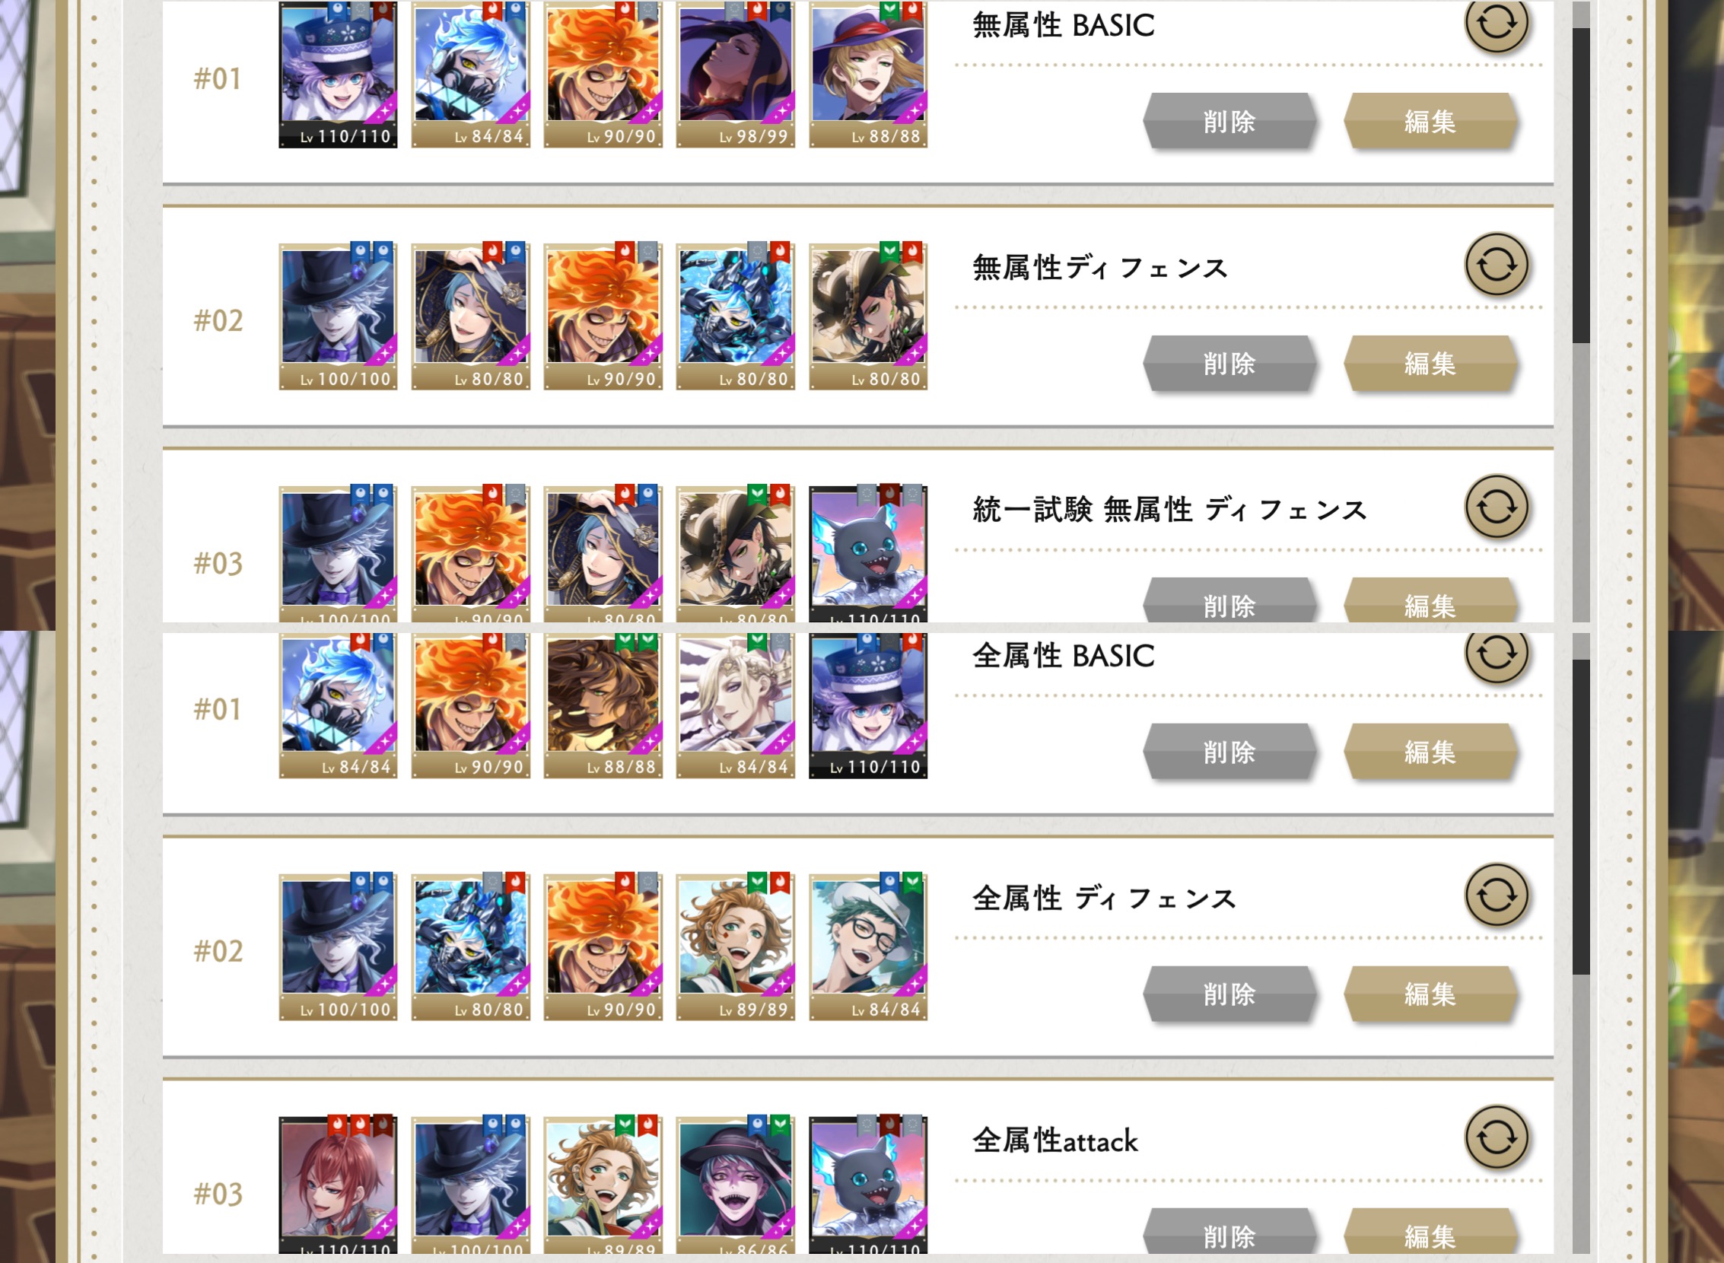Click swap icon for 全属性 BASIC deck
This screenshot has height=1263, width=1724.
pyautogui.click(x=1497, y=653)
